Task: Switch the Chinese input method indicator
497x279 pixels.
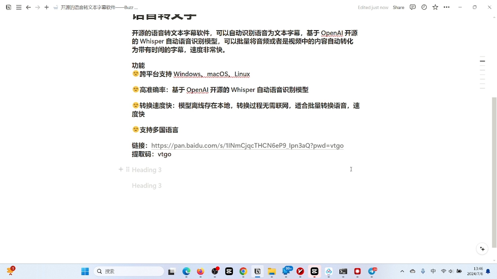Action: (433, 271)
